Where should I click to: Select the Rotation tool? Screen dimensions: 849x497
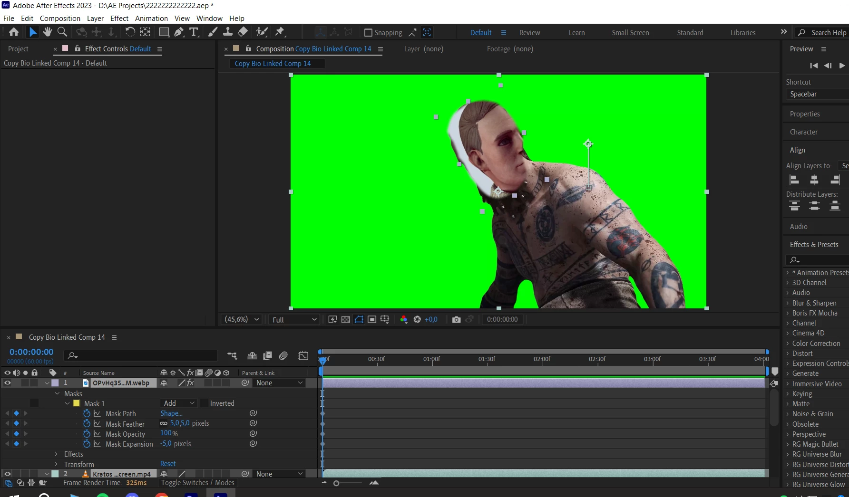[x=130, y=32]
